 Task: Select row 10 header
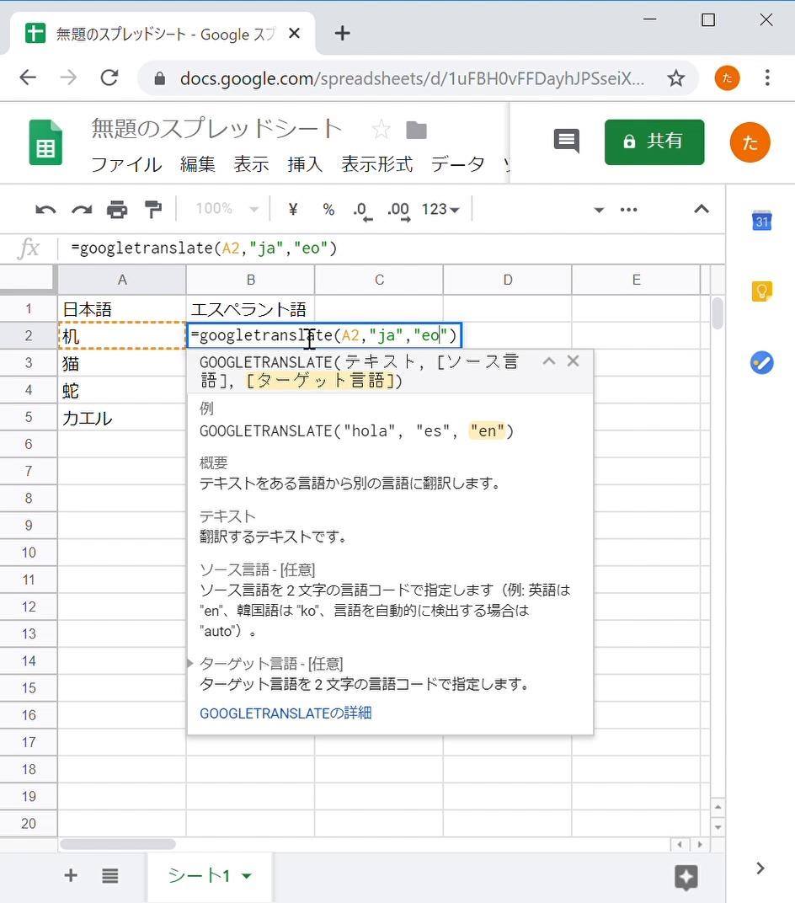(x=29, y=553)
